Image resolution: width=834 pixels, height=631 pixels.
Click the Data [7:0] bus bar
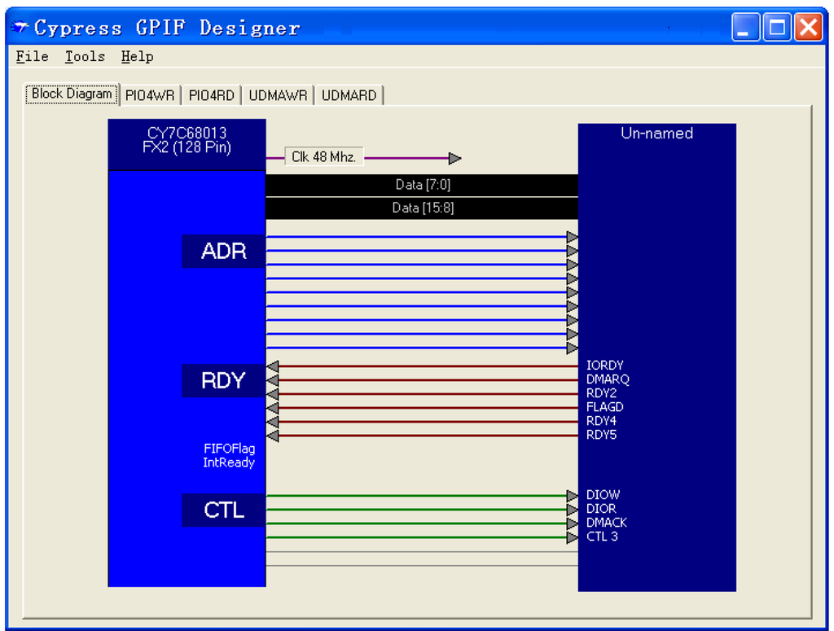click(x=422, y=185)
